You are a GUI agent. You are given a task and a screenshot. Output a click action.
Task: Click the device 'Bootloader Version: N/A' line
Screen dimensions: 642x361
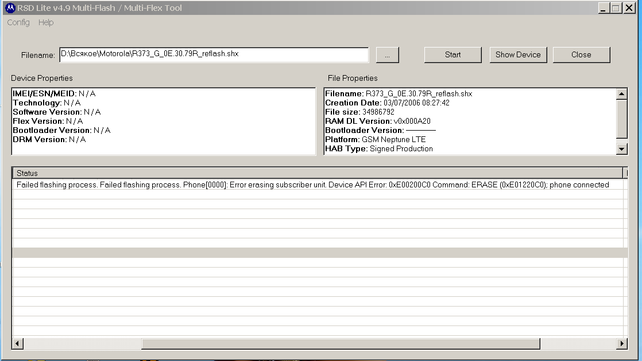pos(61,130)
